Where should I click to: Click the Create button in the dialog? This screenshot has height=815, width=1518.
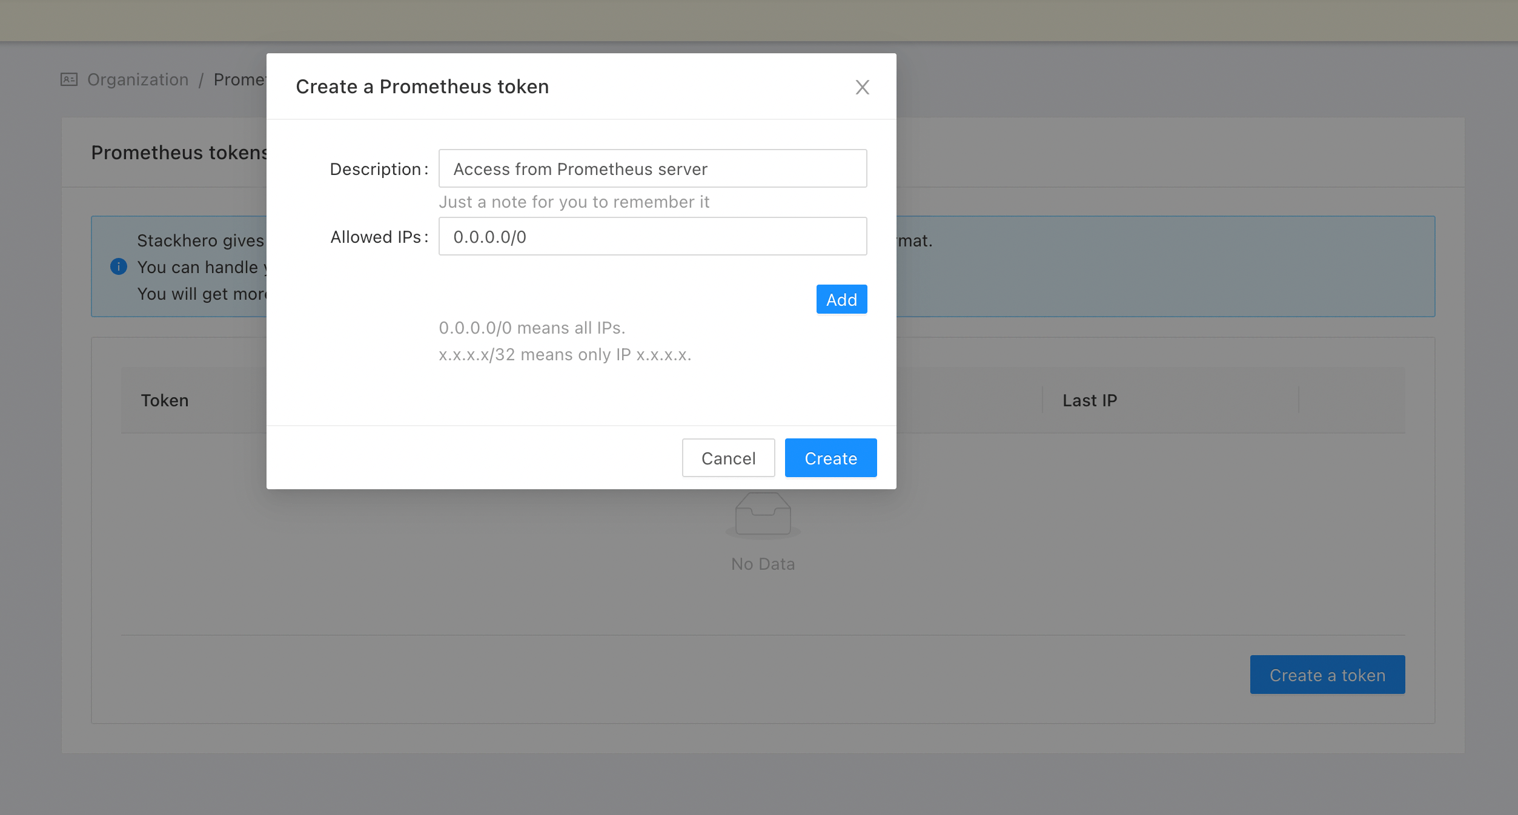point(830,458)
